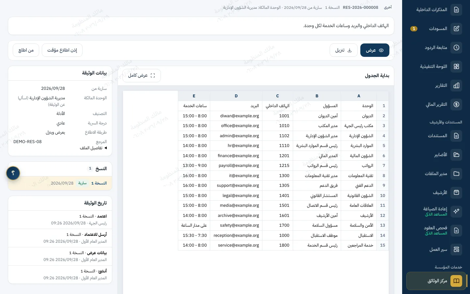Screen dimensions: 470x294
Task: Go to متابعة الردود menu item
Action: coord(436,48)
